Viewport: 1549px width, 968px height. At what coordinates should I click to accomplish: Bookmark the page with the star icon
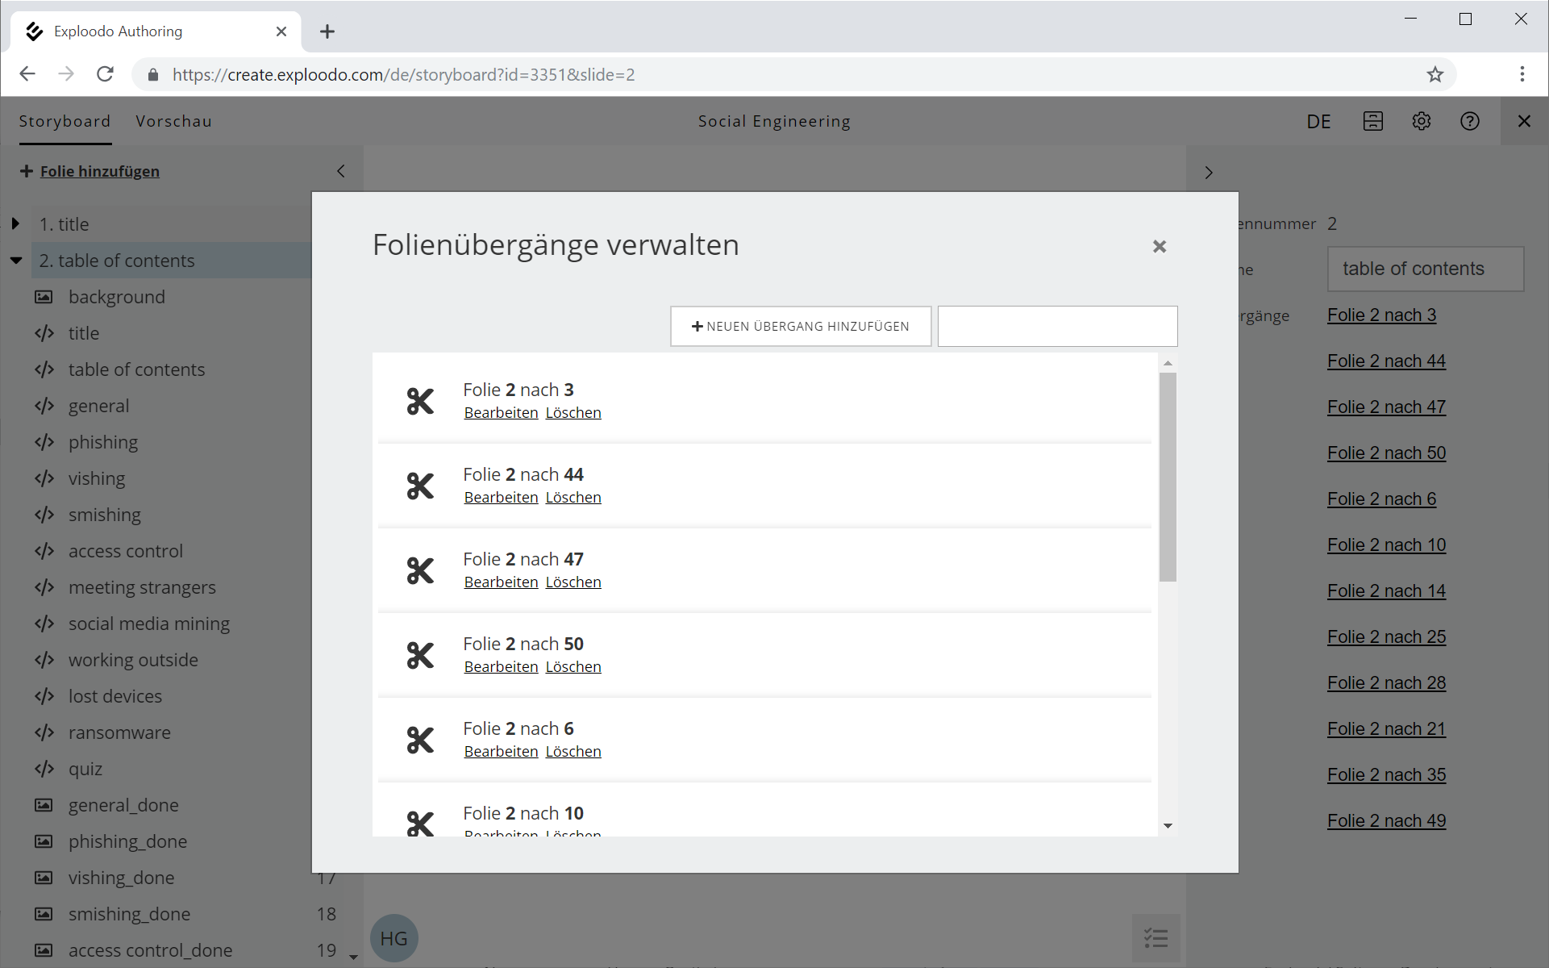pos(1434,74)
